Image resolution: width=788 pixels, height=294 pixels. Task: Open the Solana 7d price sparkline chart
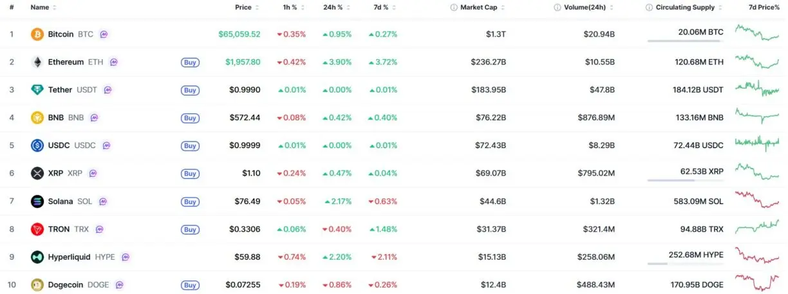tap(757, 201)
